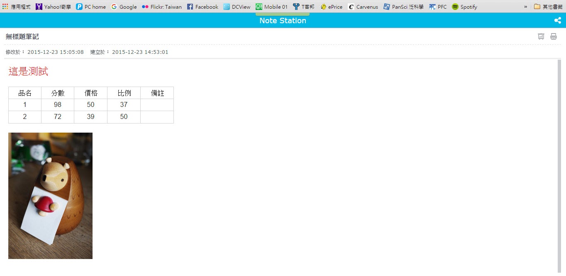
Task: Click the 分數 table header cell
Action: 58,93
